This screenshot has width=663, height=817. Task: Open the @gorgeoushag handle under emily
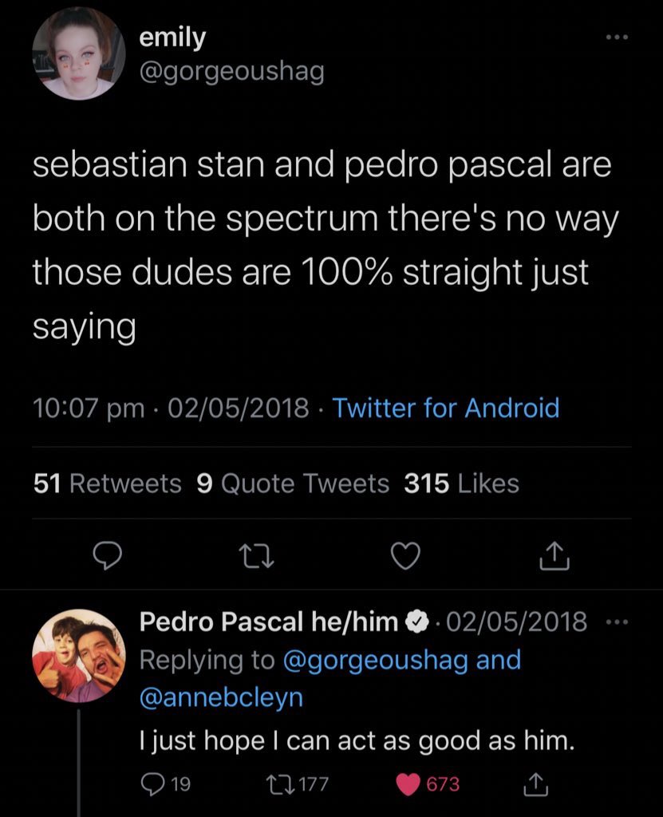click(231, 73)
